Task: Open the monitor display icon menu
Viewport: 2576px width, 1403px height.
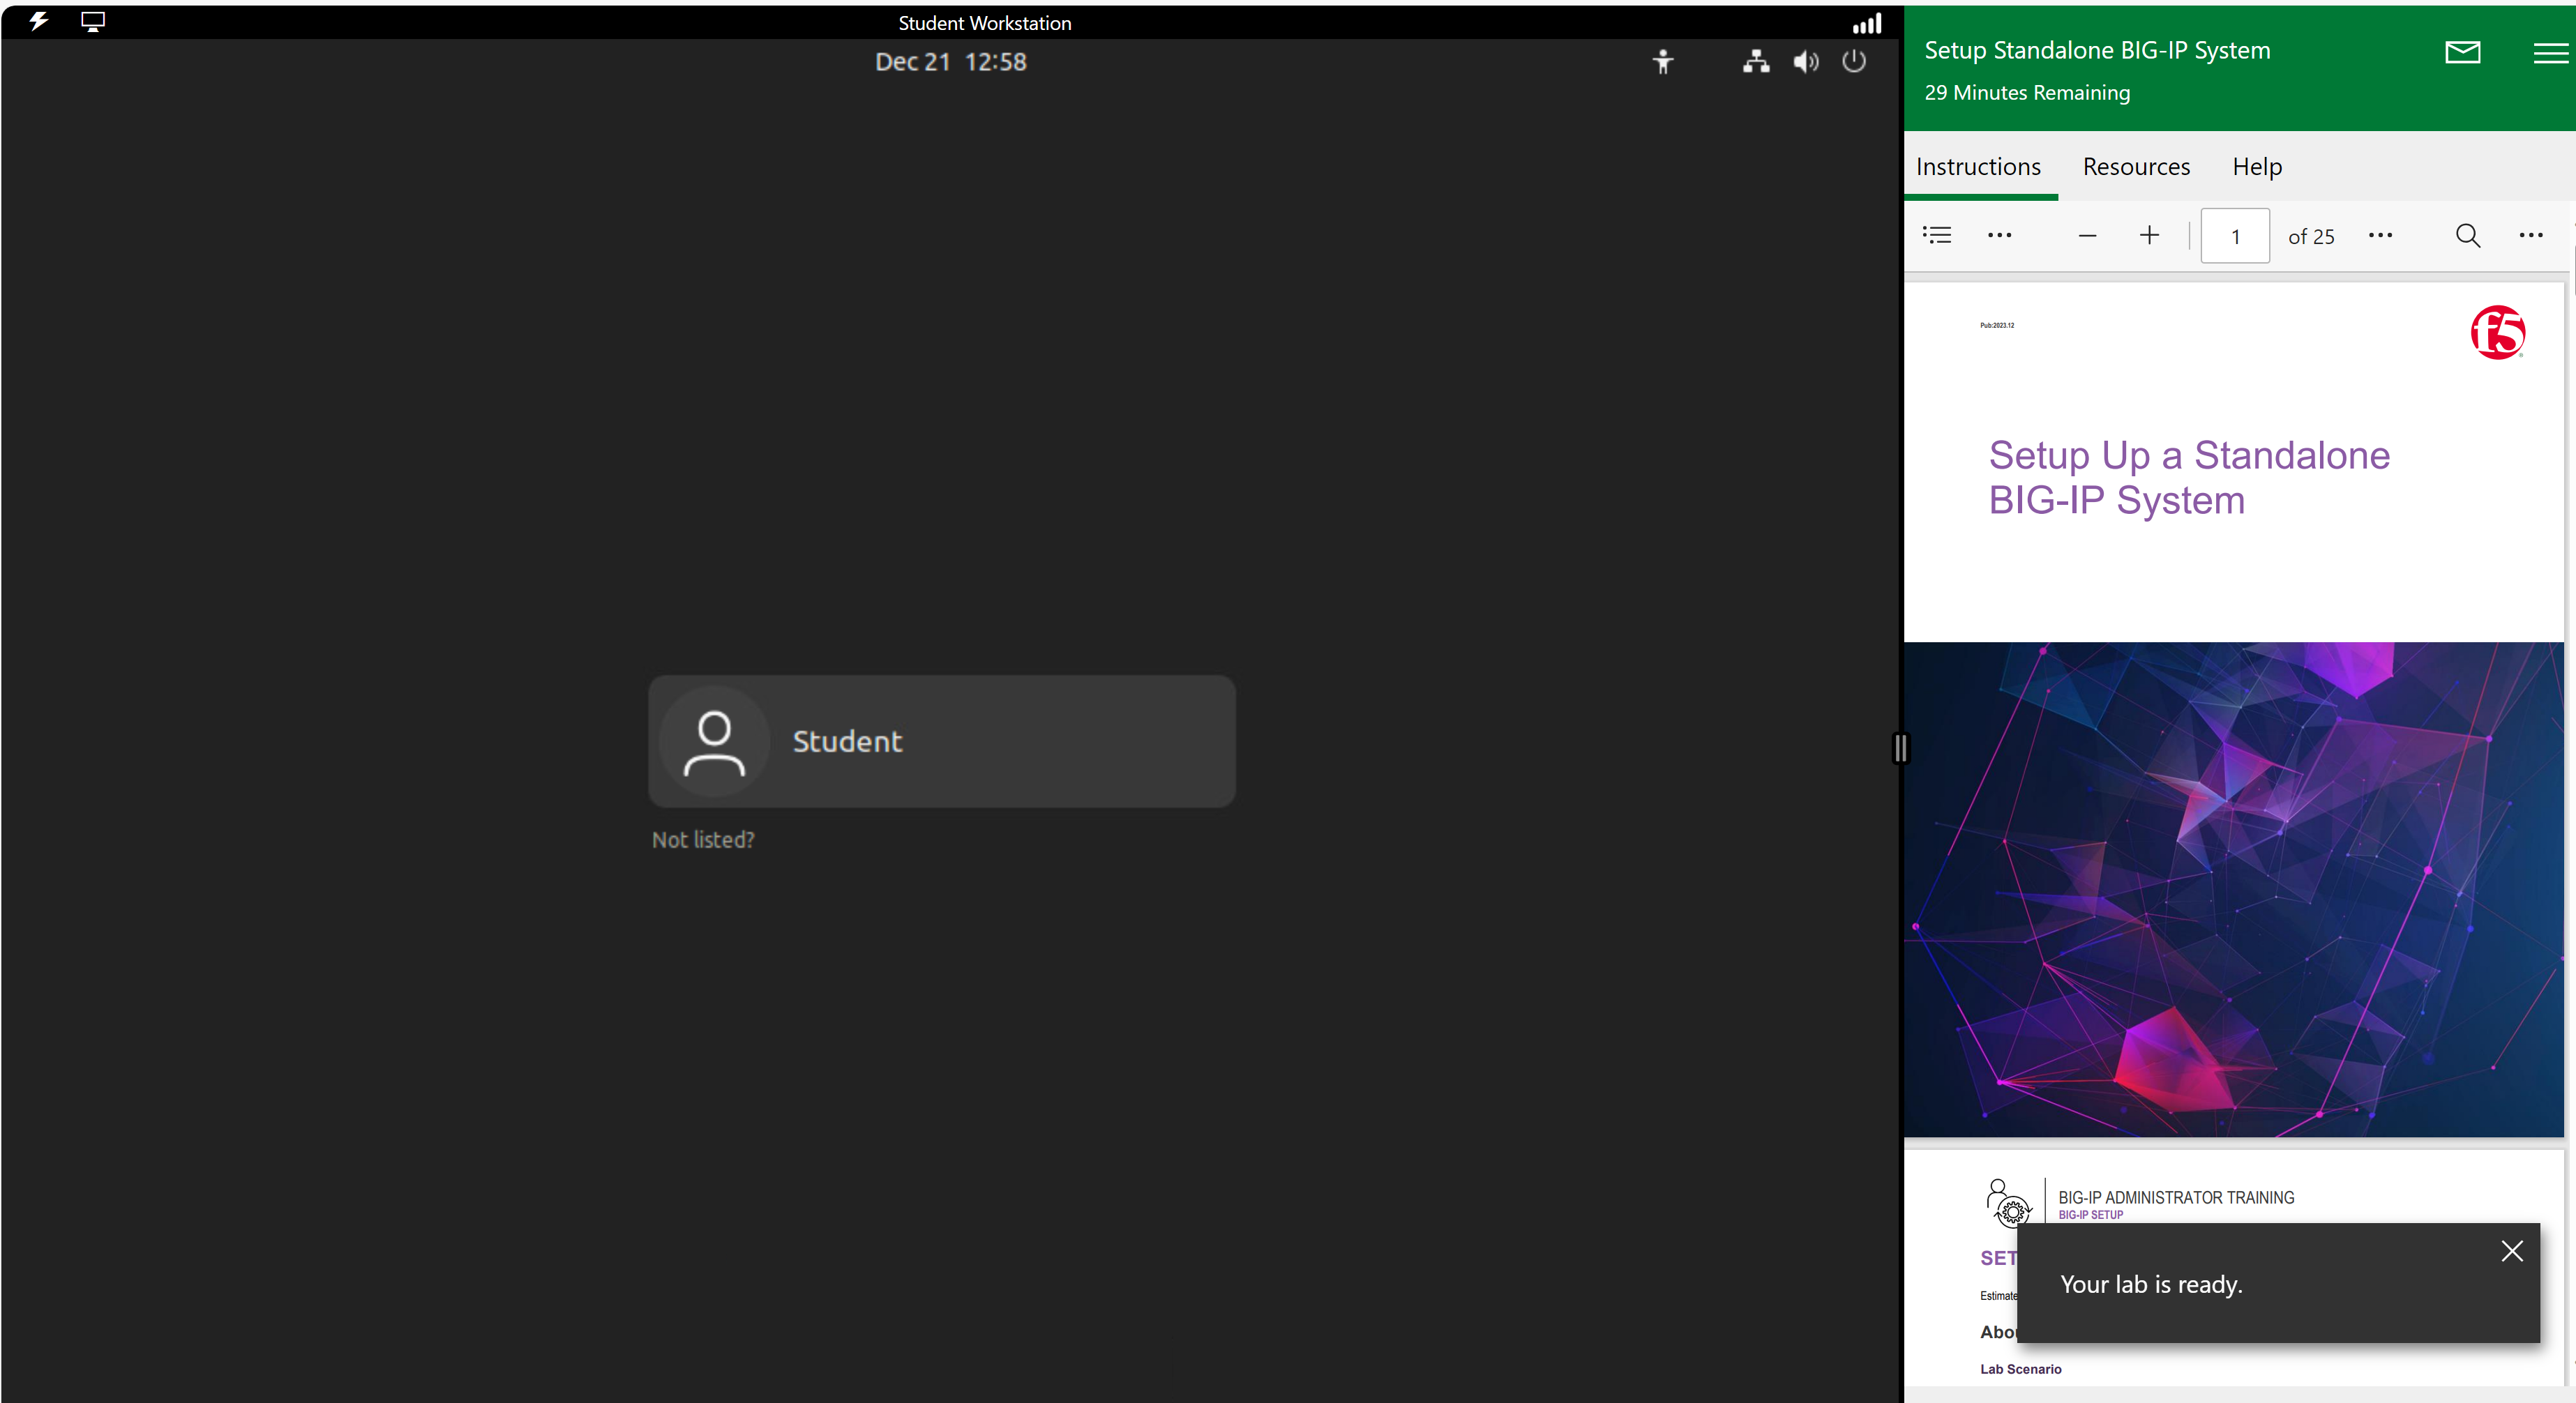Action: [93, 21]
